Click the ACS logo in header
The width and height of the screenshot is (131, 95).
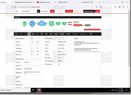17,11
